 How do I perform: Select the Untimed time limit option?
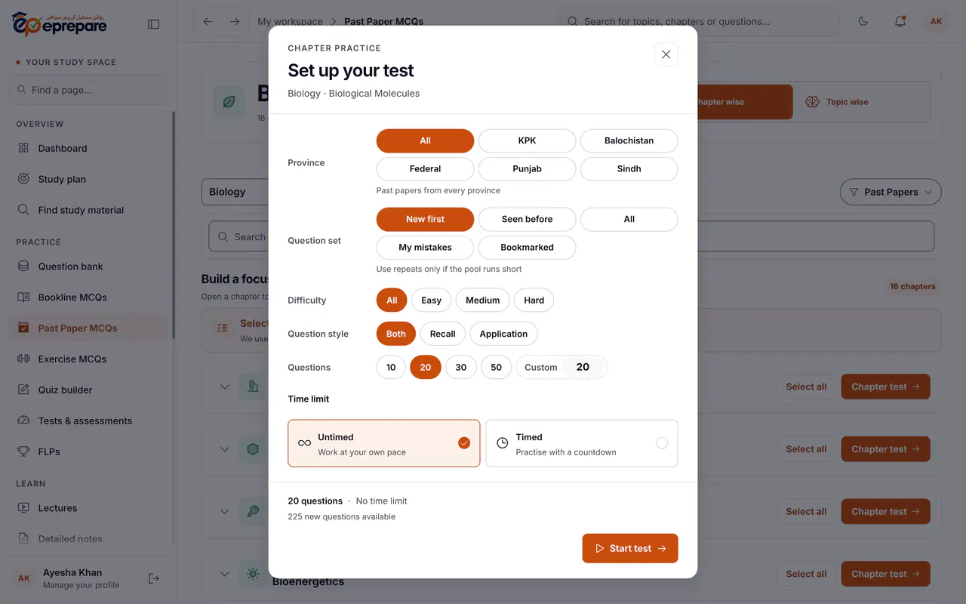tap(384, 443)
